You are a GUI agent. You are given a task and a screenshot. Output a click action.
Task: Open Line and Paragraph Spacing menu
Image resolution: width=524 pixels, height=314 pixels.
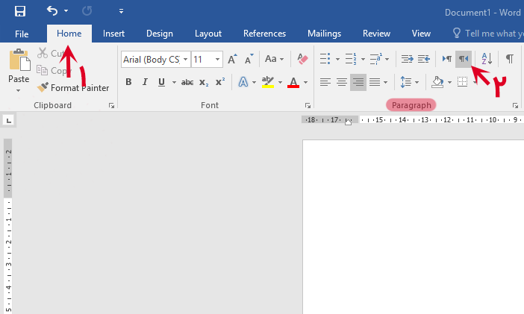[409, 82]
